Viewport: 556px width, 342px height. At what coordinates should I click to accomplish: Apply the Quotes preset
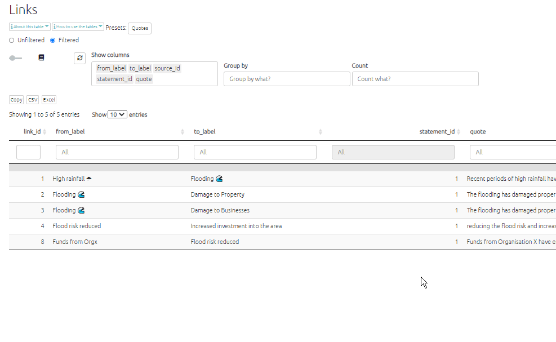pyautogui.click(x=139, y=28)
